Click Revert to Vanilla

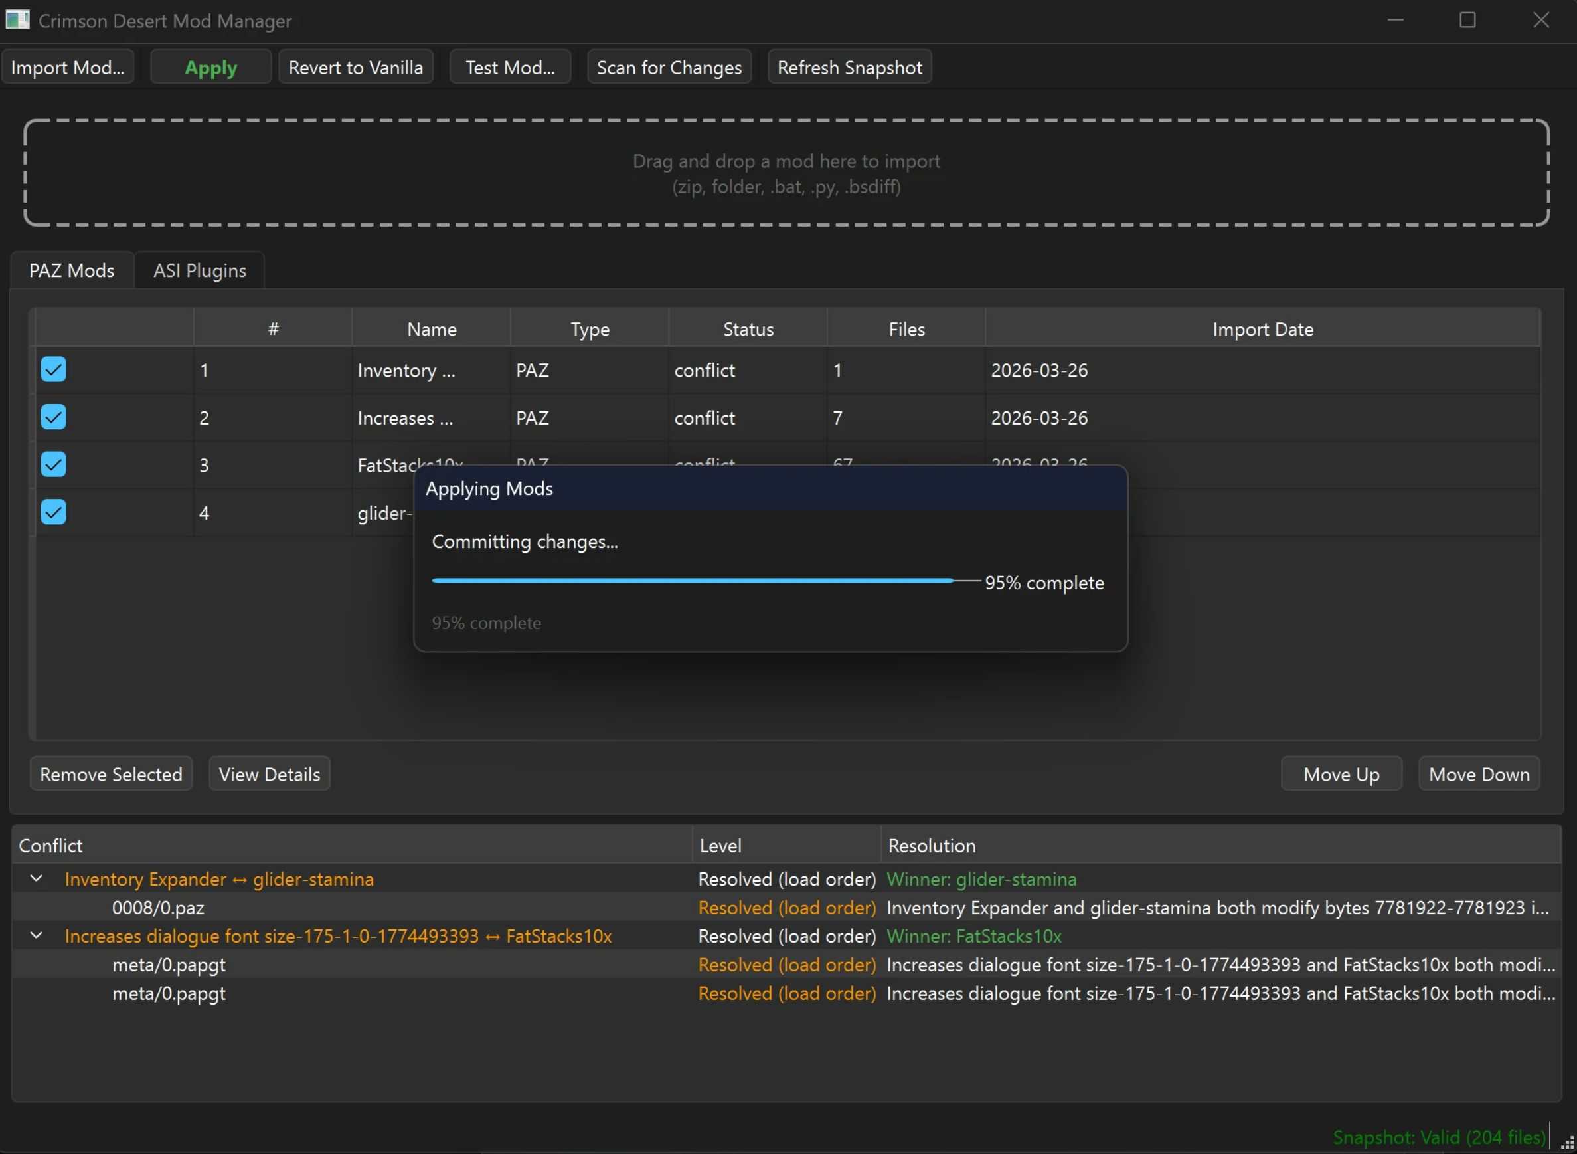tap(355, 68)
